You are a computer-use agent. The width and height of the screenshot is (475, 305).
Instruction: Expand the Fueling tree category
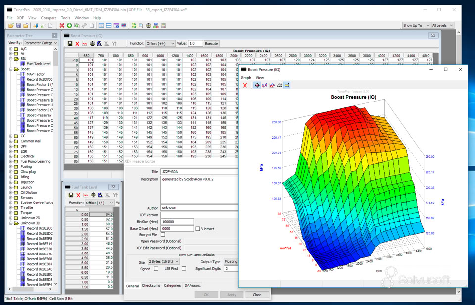pos(11,167)
